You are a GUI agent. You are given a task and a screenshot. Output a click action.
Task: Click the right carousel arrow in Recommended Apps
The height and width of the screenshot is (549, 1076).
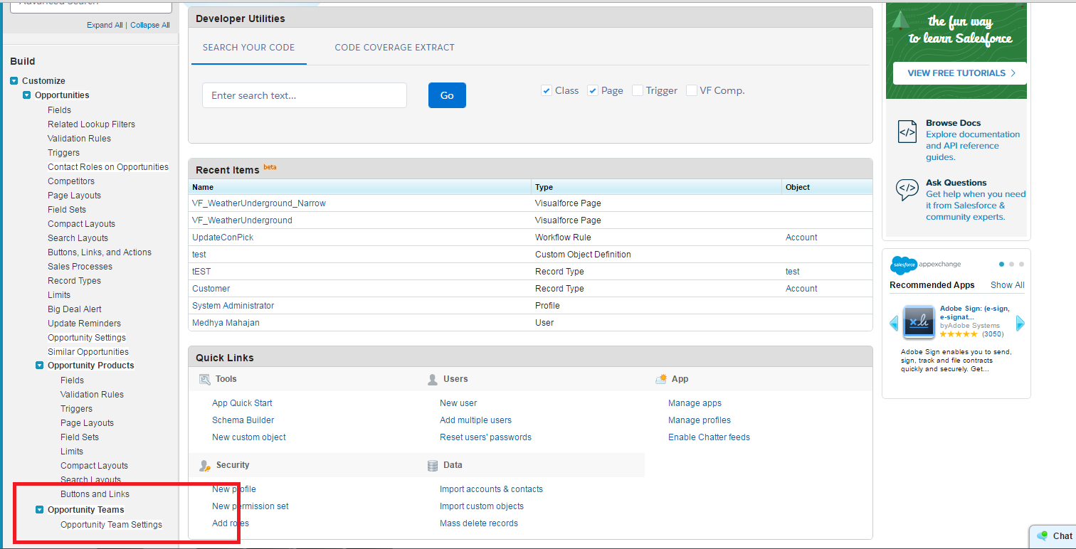coord(1020,324)
